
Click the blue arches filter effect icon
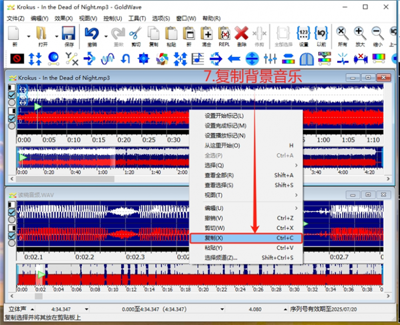[x=306, y=59]
